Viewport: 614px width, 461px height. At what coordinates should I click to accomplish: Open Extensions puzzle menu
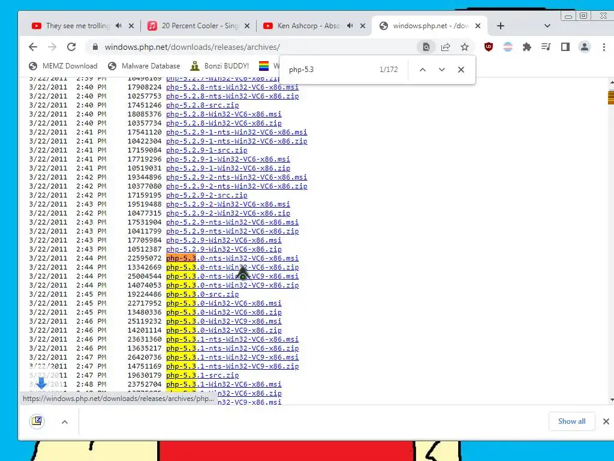tap(527, 47)
